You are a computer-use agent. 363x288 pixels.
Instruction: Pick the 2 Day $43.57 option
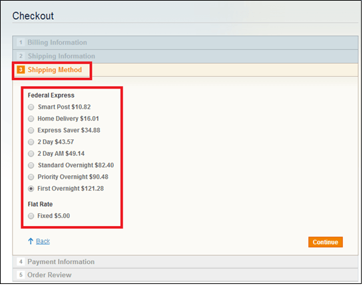coord(31,142)
